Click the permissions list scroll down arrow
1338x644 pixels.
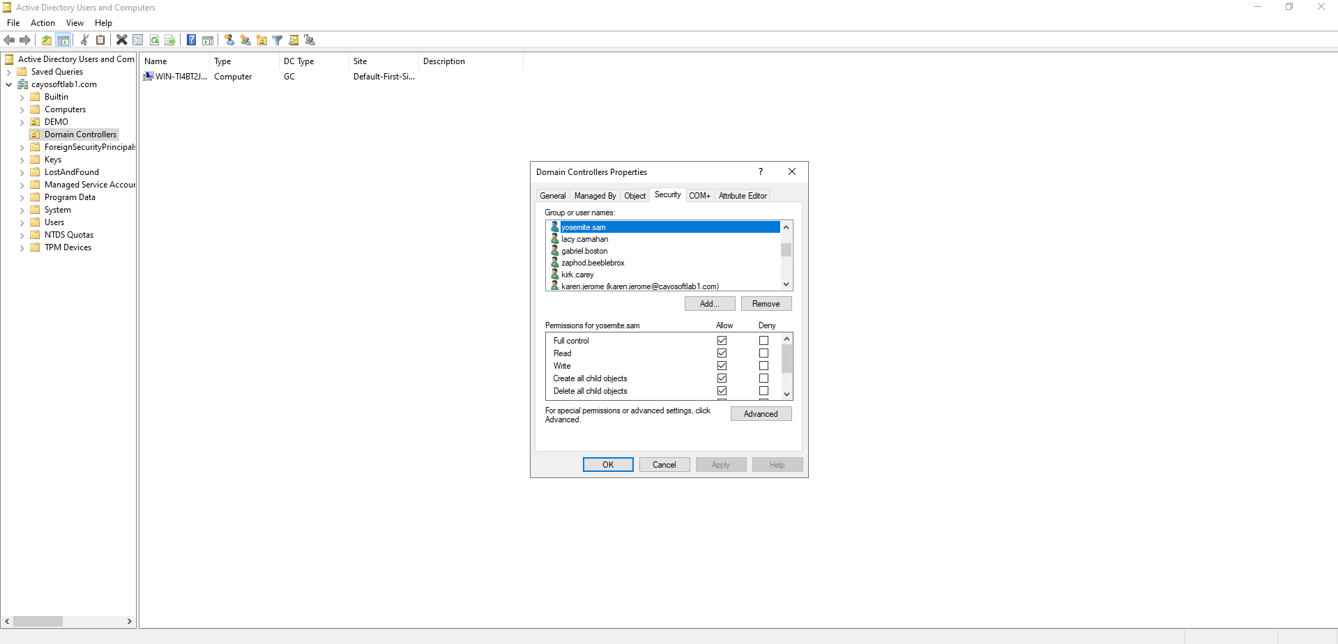point(786,394)
